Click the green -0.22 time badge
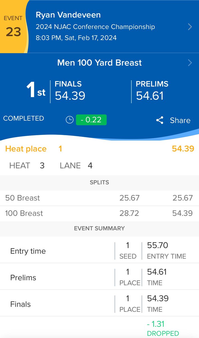This screenshot has width=199, height=338. point(91,120)
